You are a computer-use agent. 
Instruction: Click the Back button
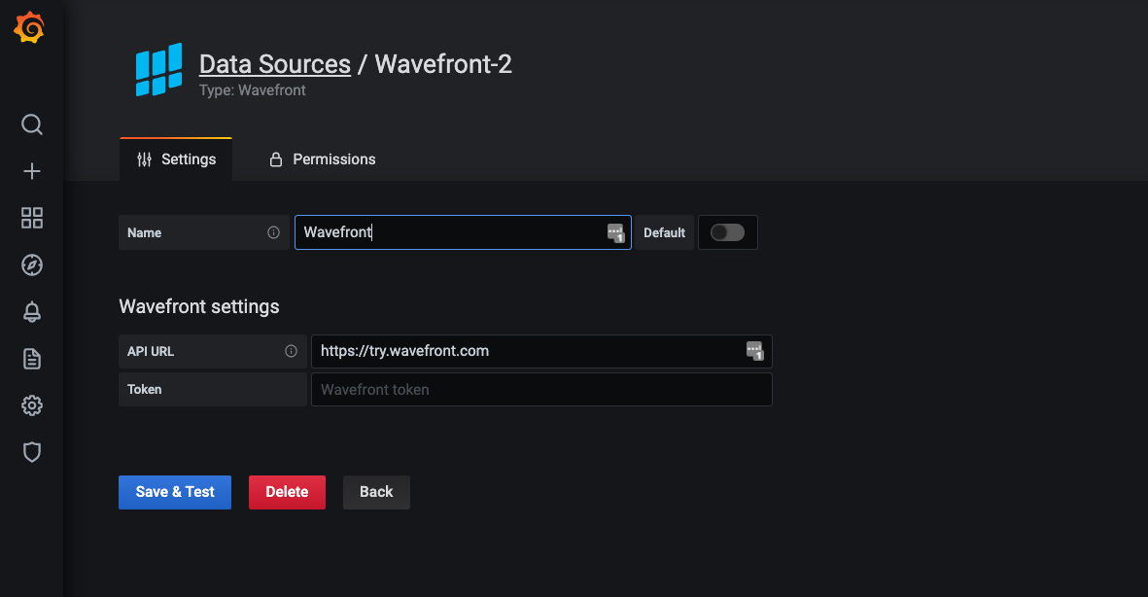pyautogui.click(x=376, y=492)
